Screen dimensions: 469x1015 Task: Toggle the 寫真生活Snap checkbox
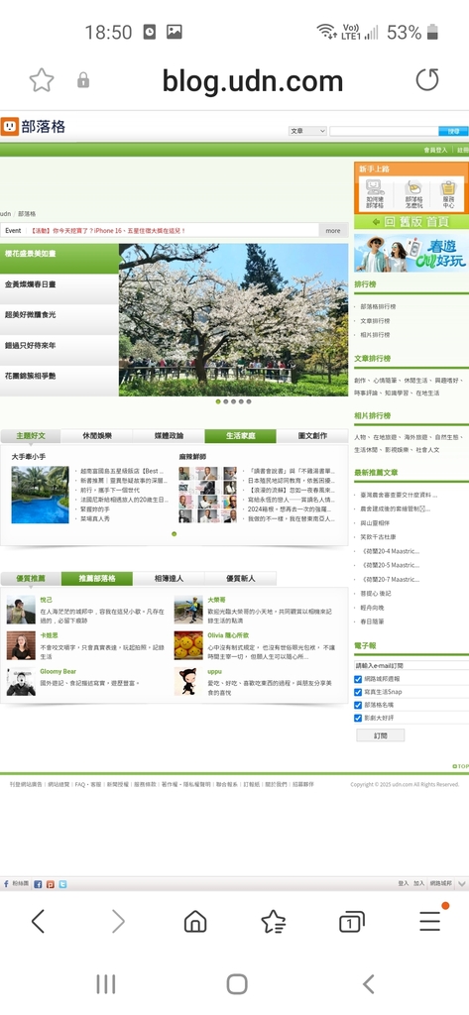pos(358,692)
